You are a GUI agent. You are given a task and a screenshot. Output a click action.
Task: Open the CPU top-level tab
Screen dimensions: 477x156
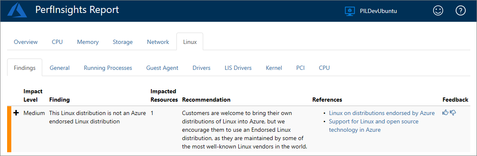pos(57,42)
